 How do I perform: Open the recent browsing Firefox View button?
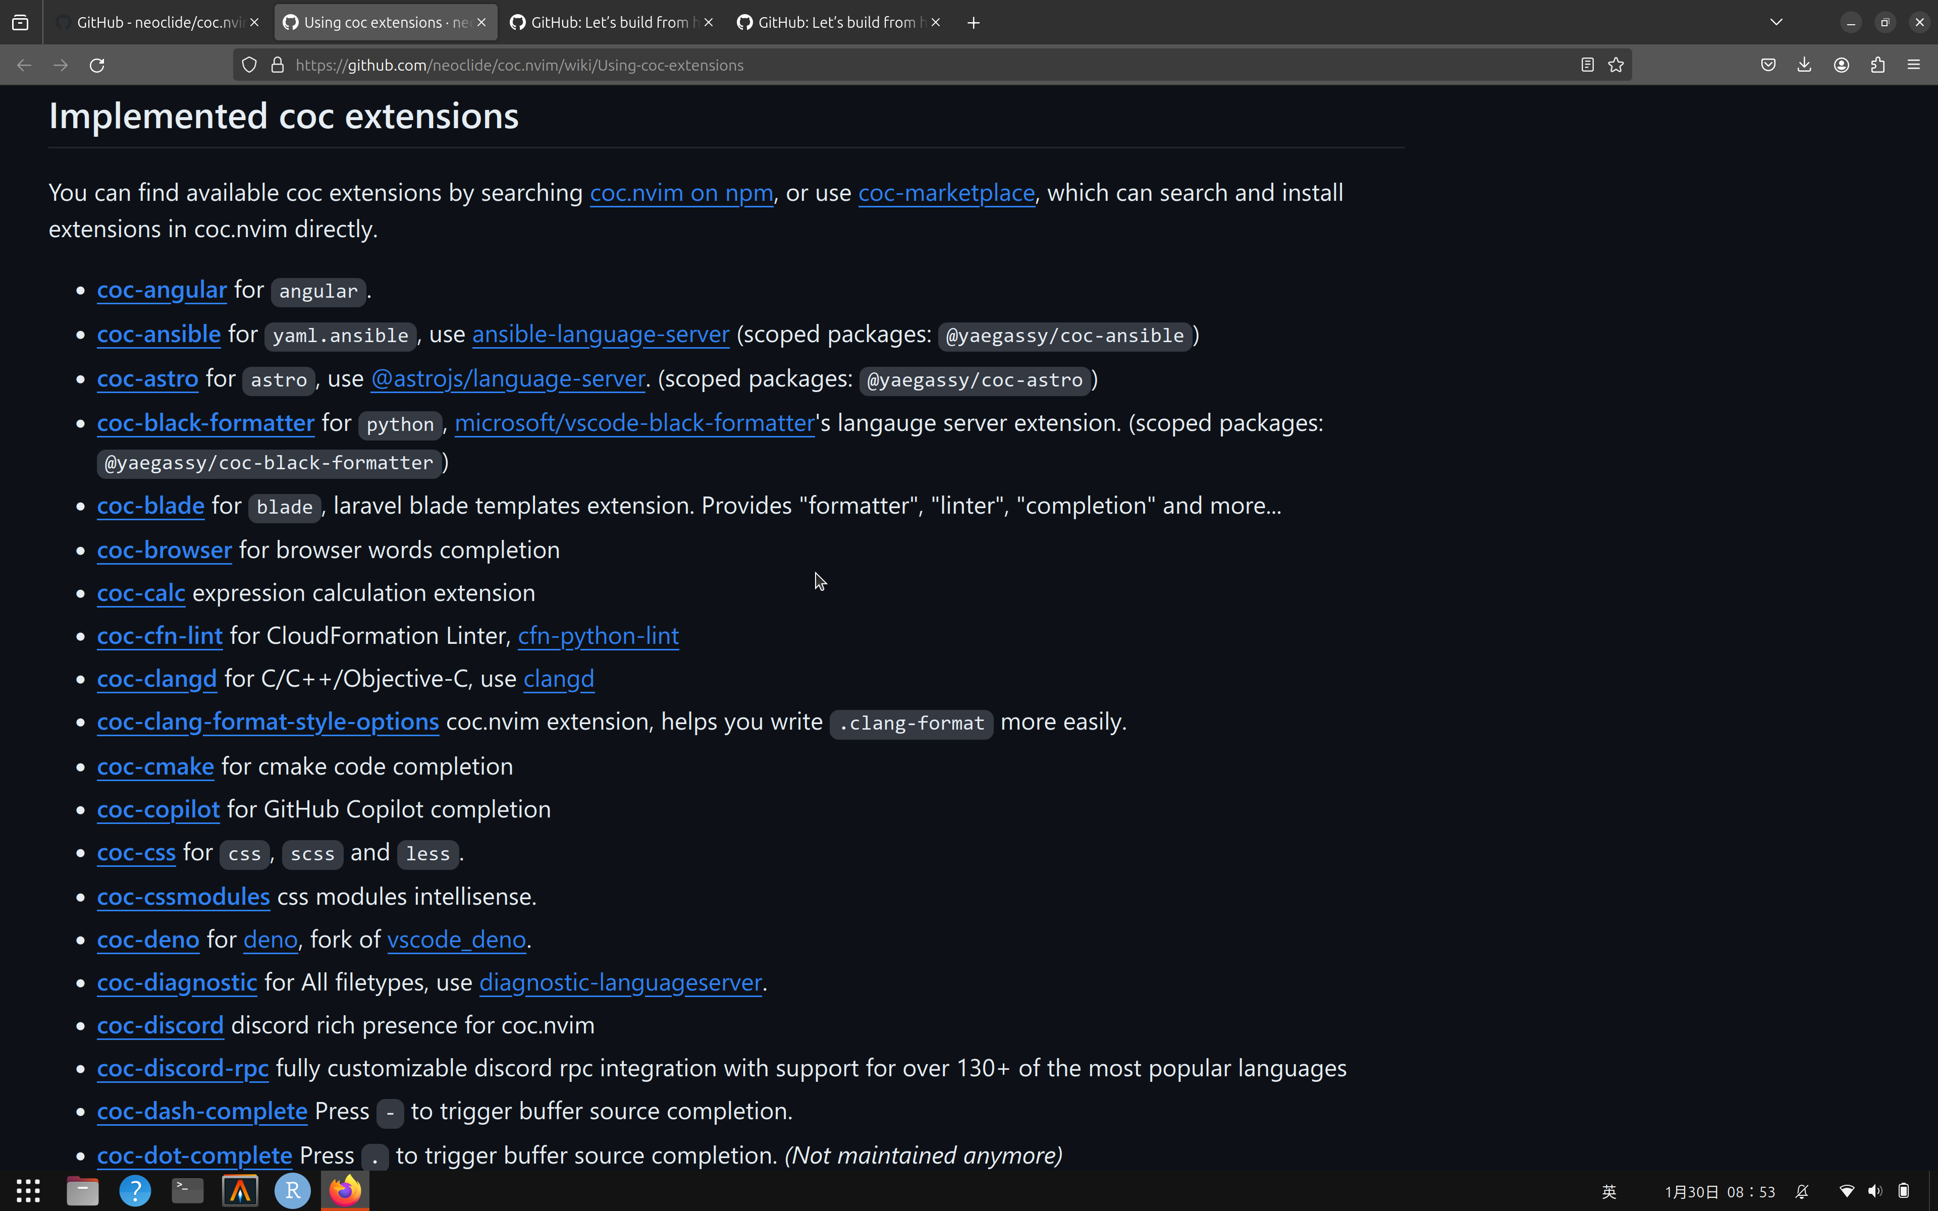coord(21,22)
